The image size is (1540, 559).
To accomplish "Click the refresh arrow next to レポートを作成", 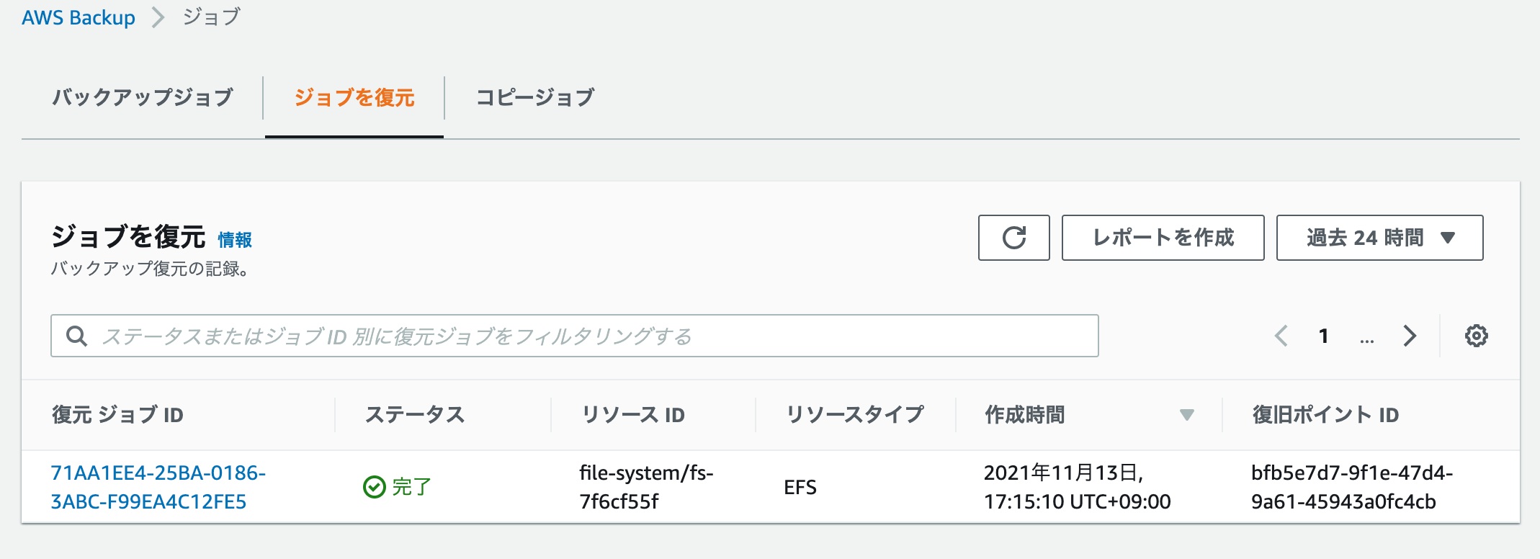I will pos(1013,238).
